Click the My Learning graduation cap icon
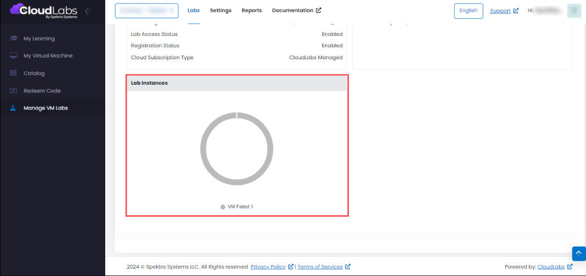 point(14,38)
